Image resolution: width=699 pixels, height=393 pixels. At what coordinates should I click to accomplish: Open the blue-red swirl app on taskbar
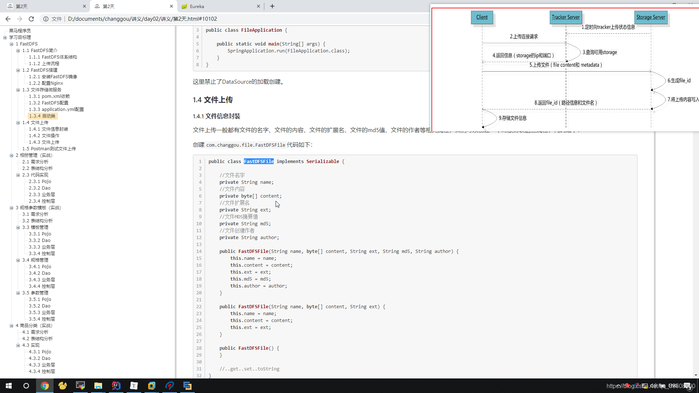[x=170, y=386]
